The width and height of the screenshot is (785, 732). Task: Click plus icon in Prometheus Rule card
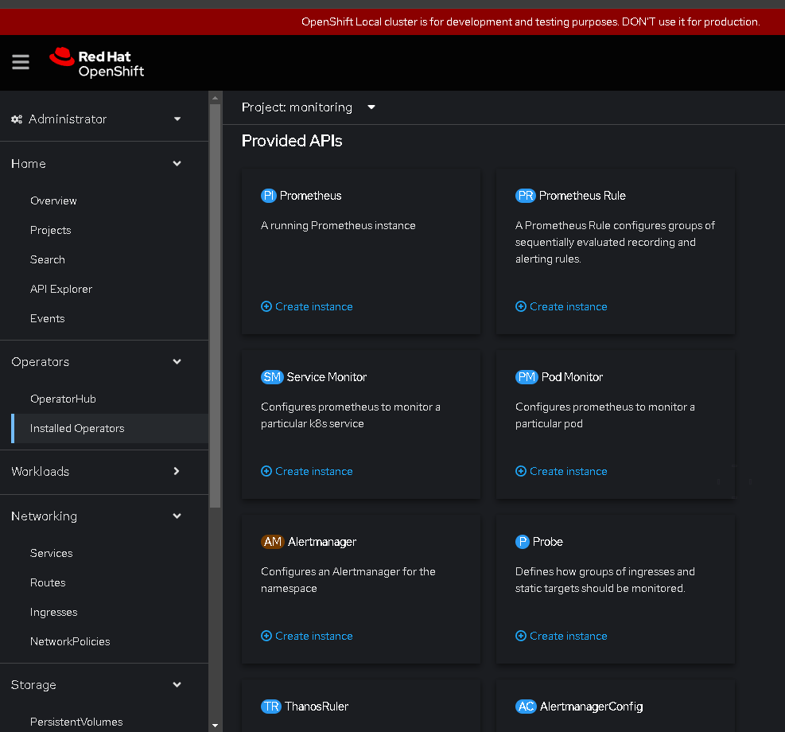point(521,306)
